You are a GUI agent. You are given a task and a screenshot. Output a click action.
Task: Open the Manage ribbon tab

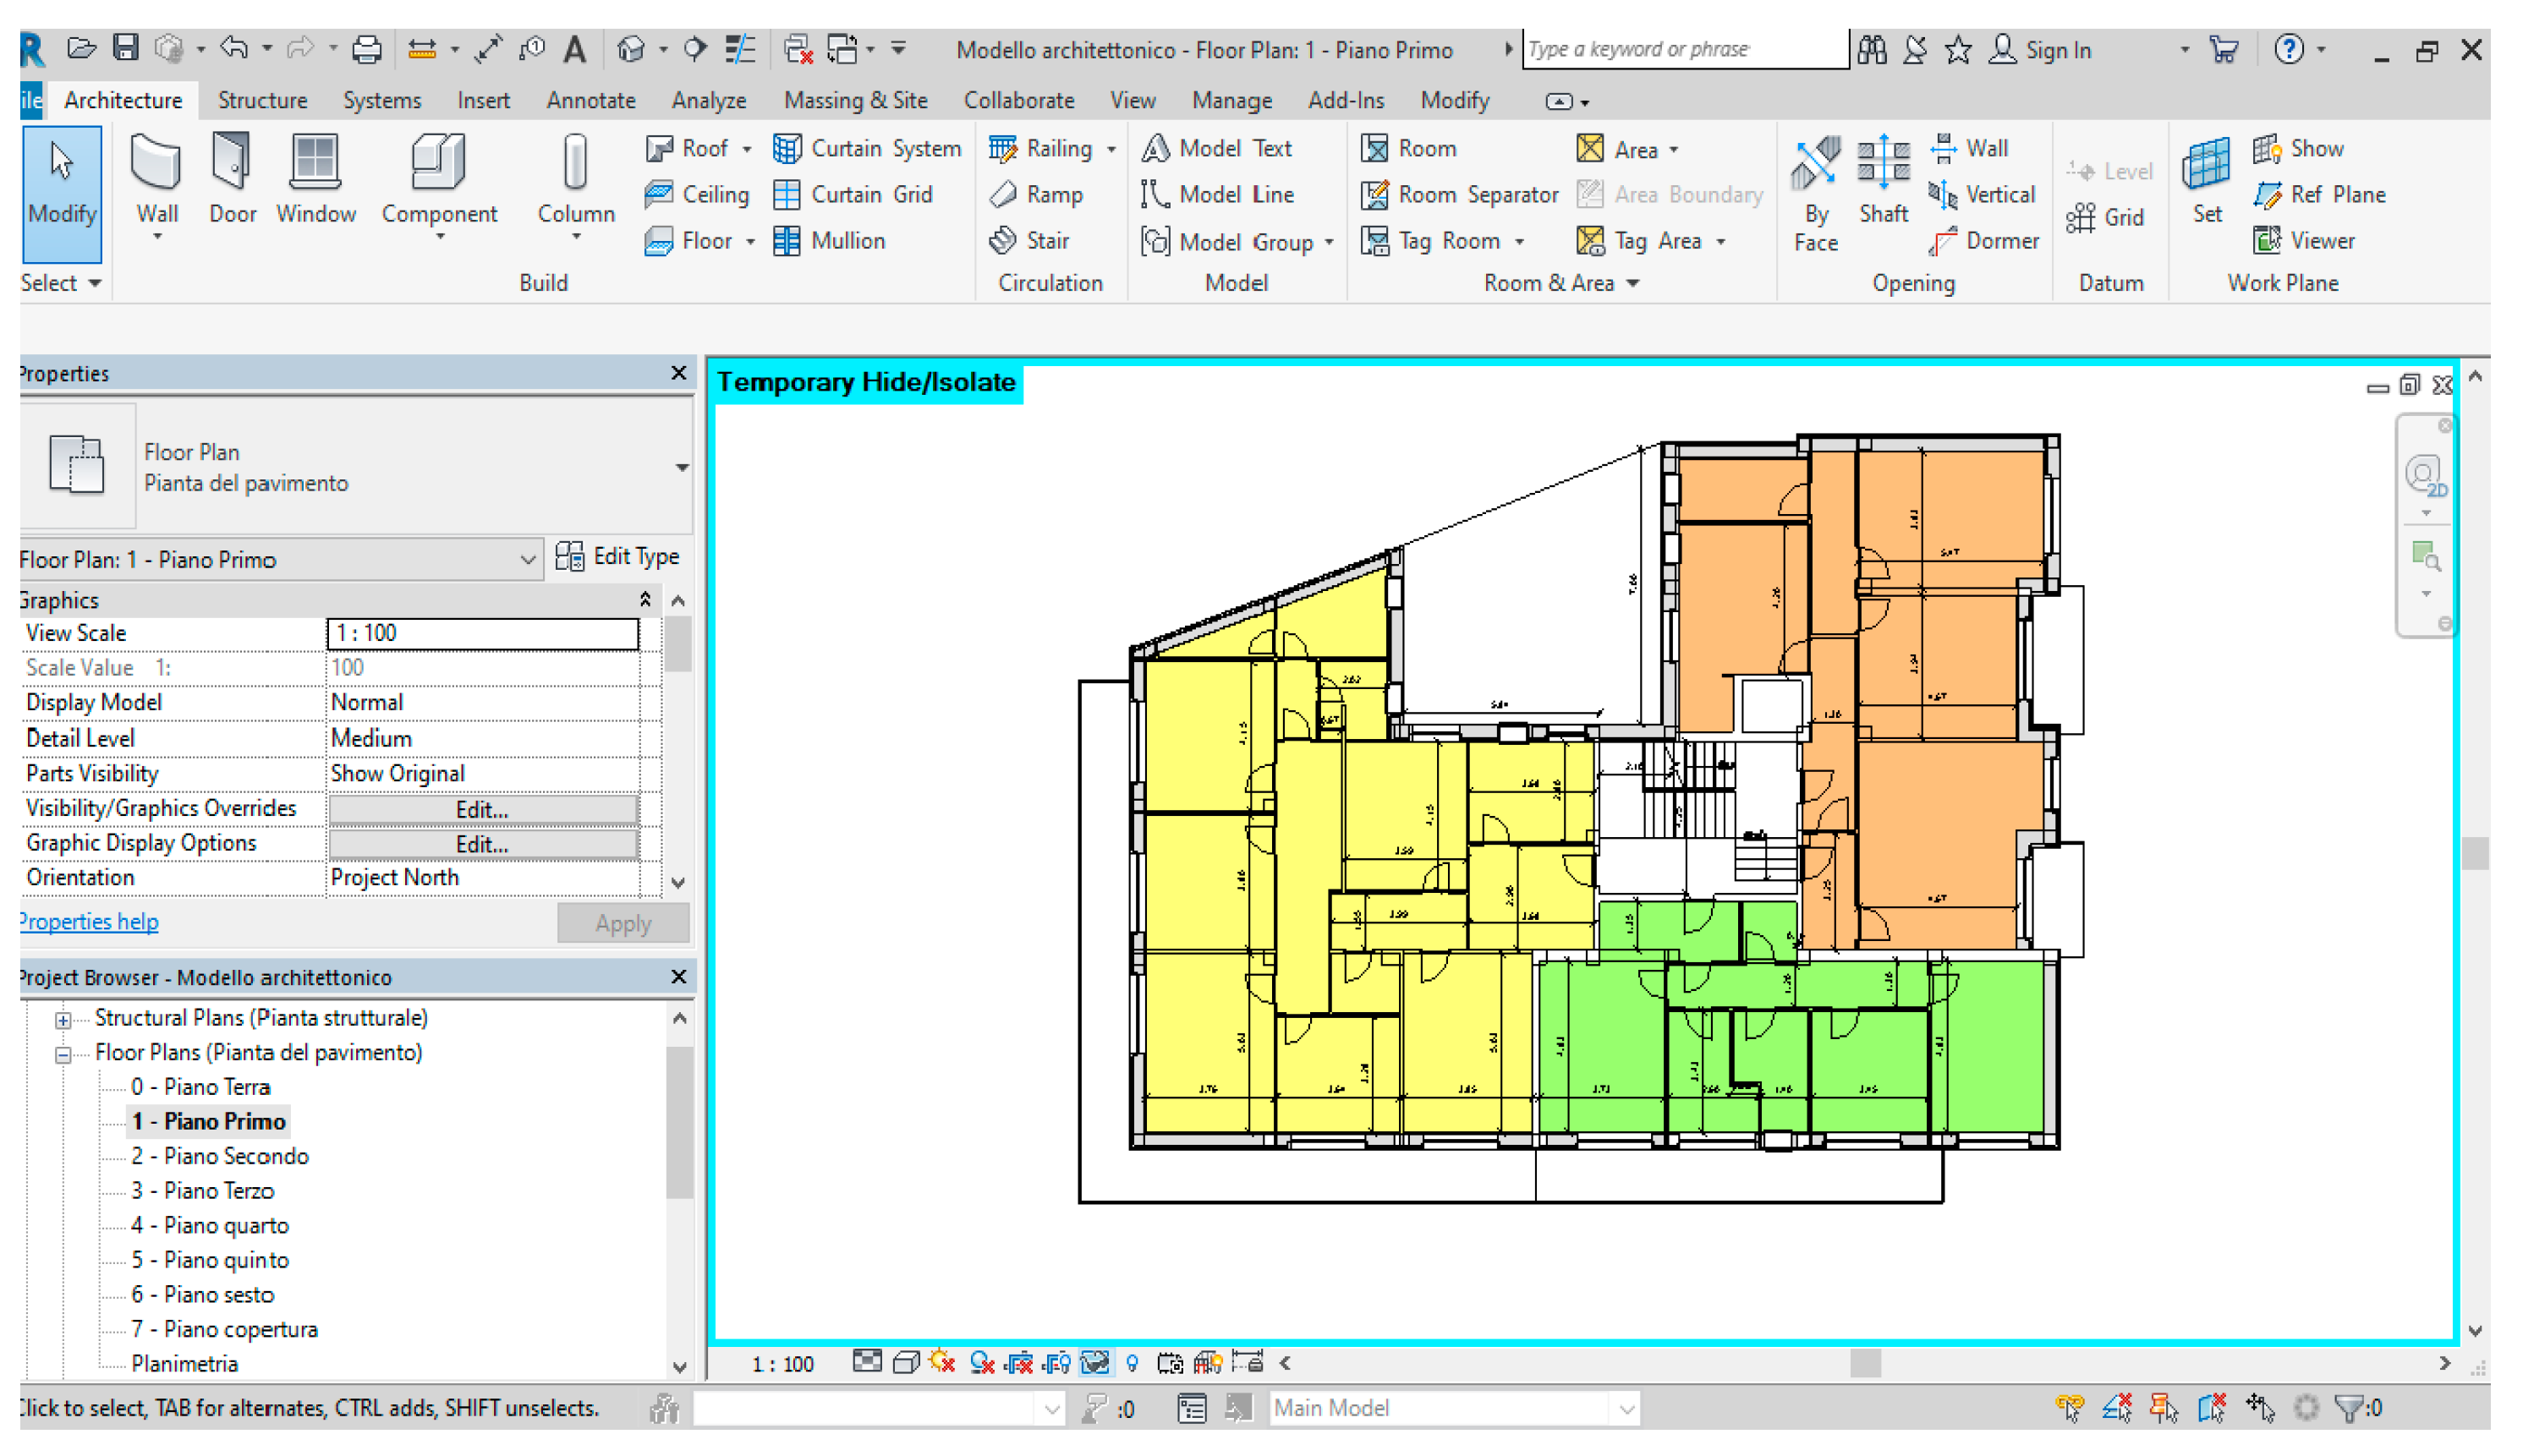pos(1231,100)
